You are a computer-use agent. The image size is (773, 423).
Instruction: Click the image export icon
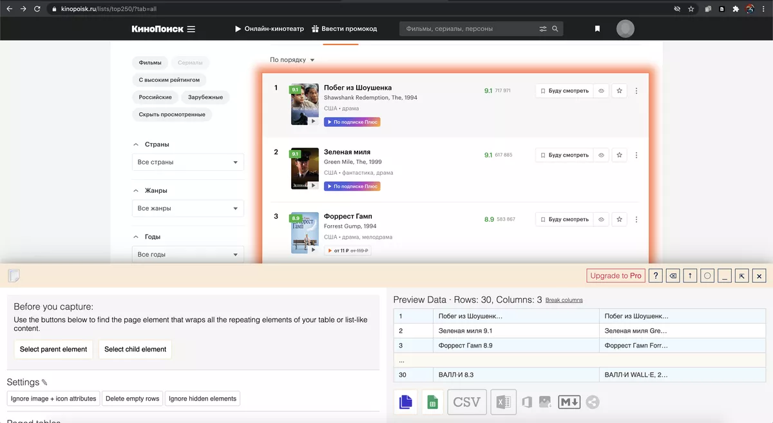tap(545, 402)
